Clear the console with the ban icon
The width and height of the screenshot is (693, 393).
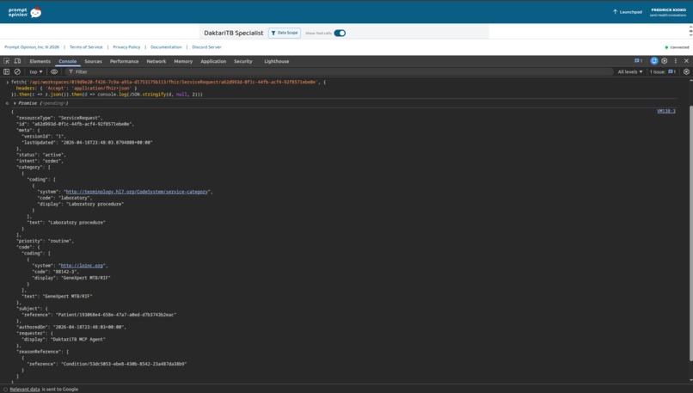click(17, 71)
